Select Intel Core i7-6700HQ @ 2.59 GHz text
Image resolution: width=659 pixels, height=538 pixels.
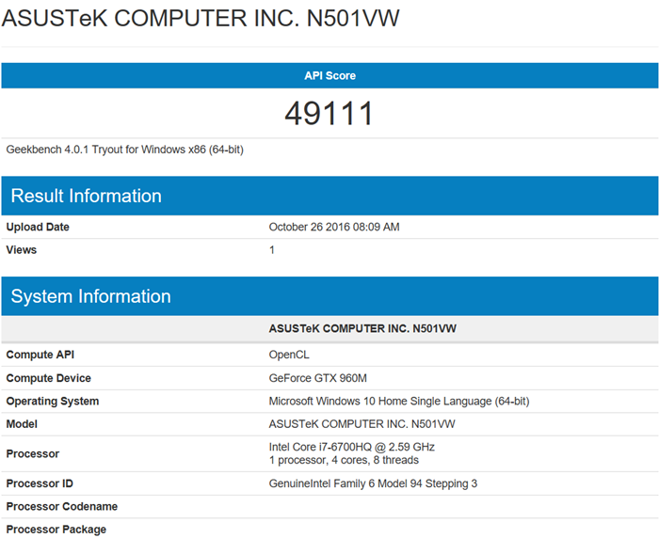(x=352, y=447)
